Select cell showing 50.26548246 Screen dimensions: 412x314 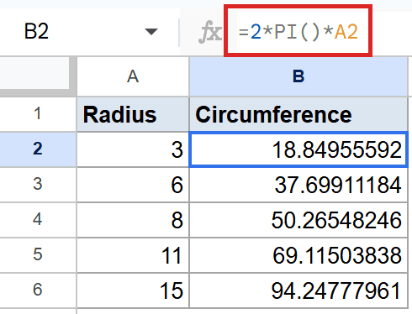(x=298, y=220)
